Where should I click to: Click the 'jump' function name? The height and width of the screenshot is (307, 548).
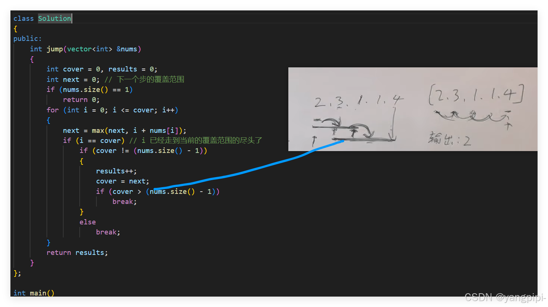click(54, 49)
